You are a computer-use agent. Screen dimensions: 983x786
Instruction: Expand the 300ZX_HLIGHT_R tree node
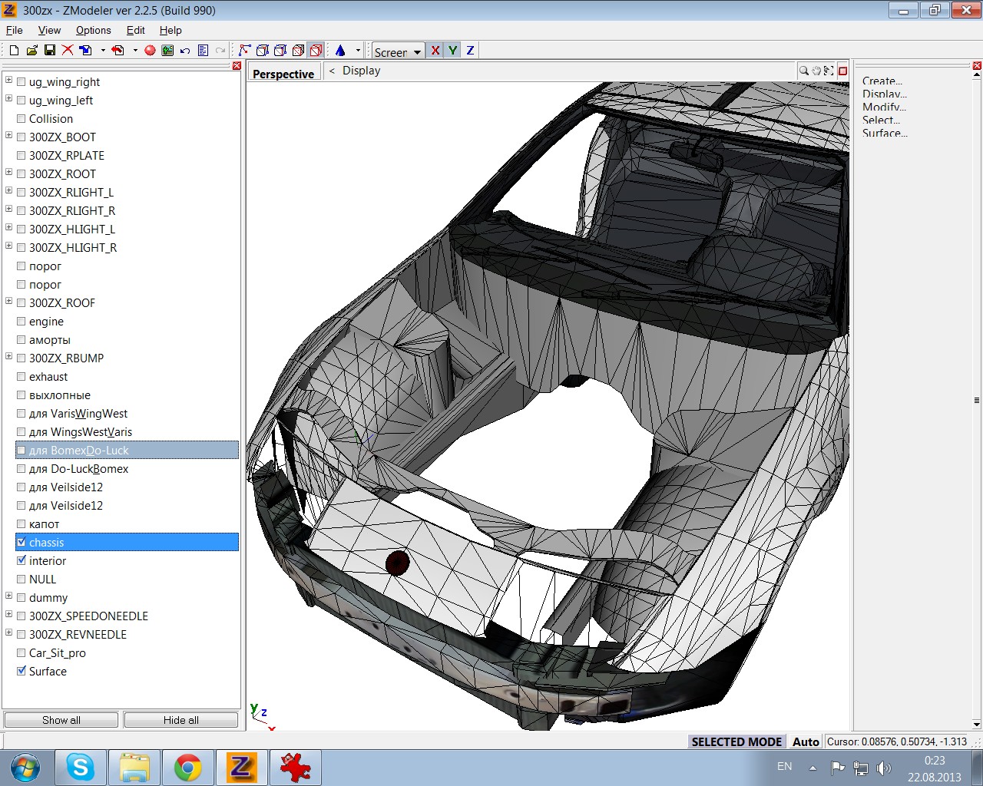(8, 246)
